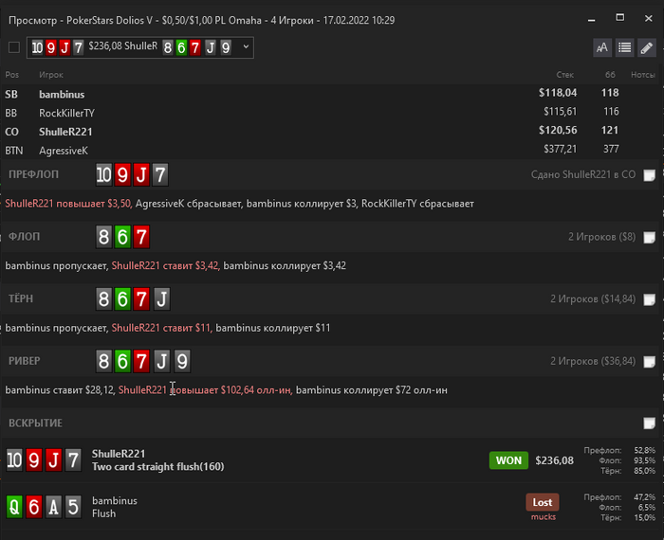
Task: Click the stack value $377,21
Action: [560, 149]
